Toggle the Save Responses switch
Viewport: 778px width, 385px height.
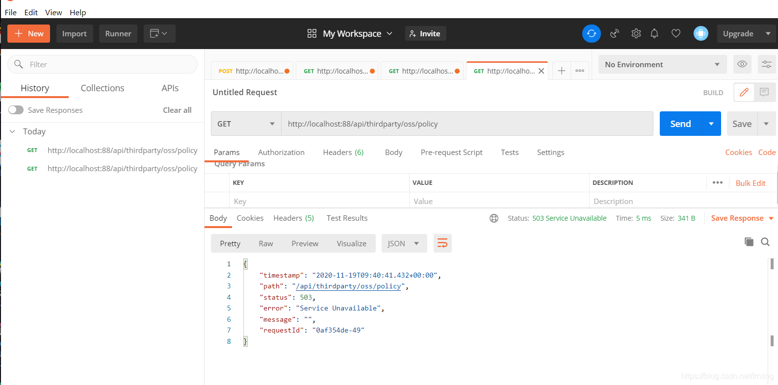pos(16,110)
